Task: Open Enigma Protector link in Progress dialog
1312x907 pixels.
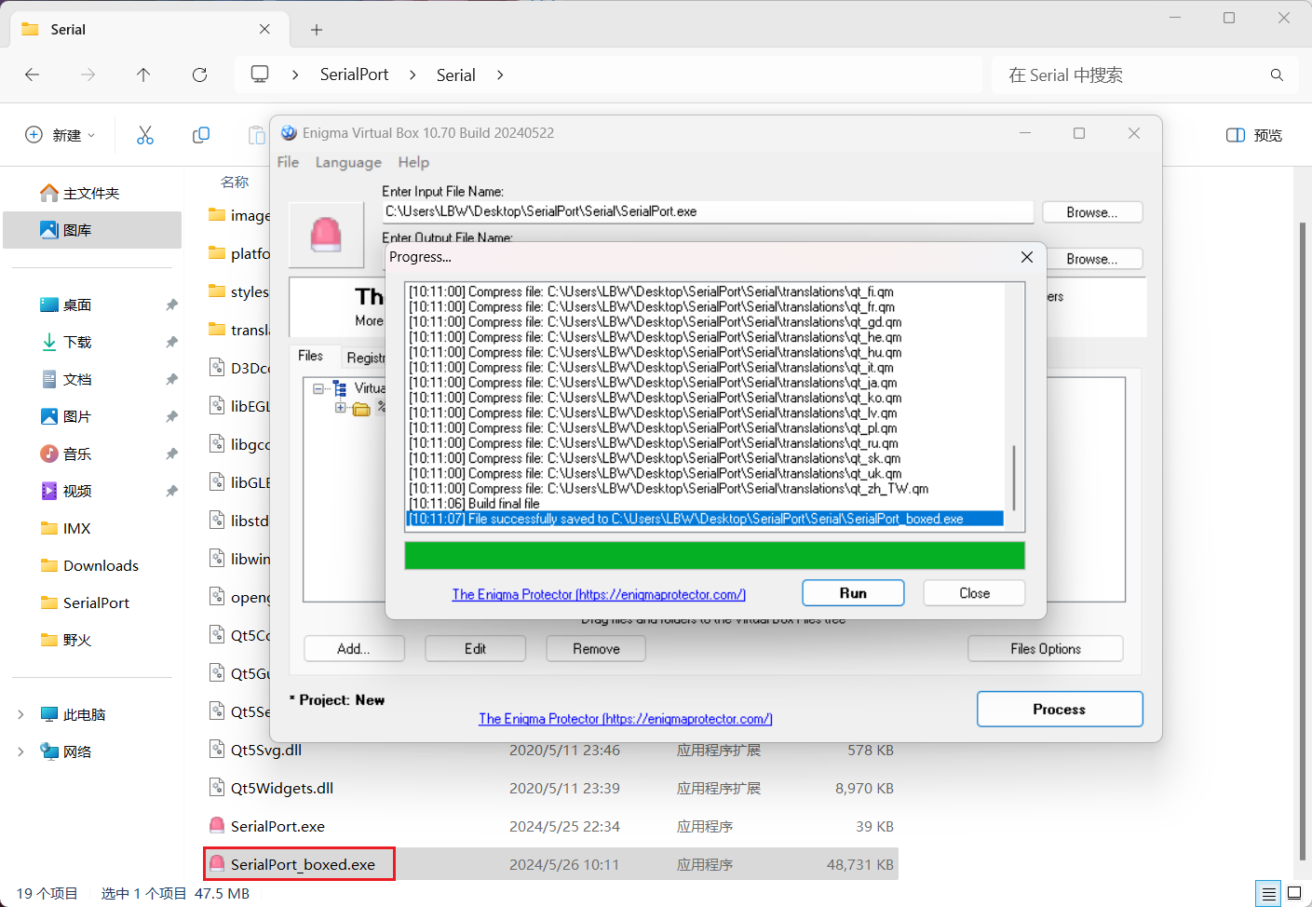Action: [599, 594]
